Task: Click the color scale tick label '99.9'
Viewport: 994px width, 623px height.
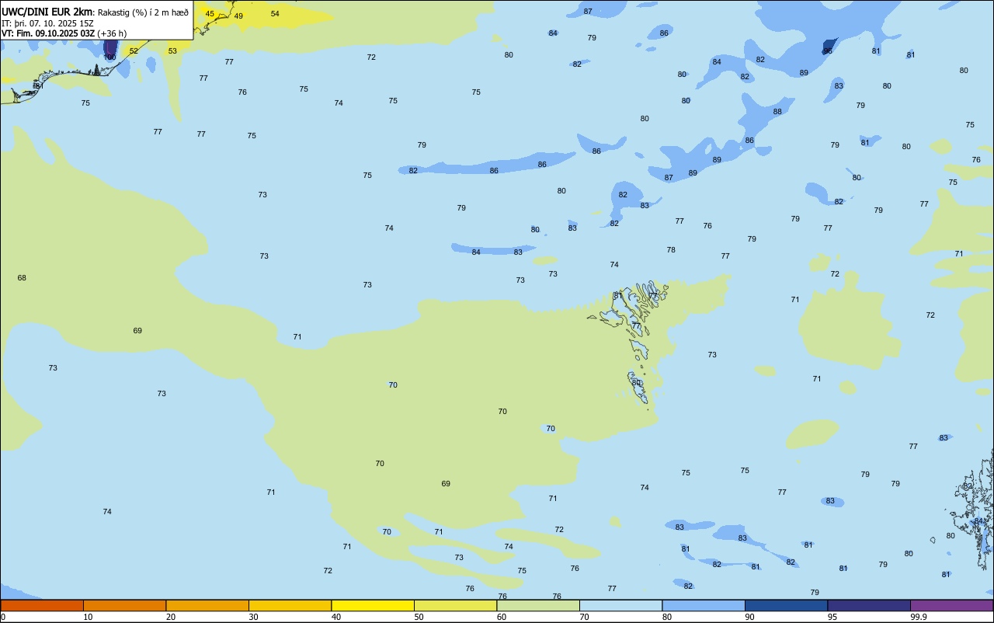Action: tap(918, 617)
